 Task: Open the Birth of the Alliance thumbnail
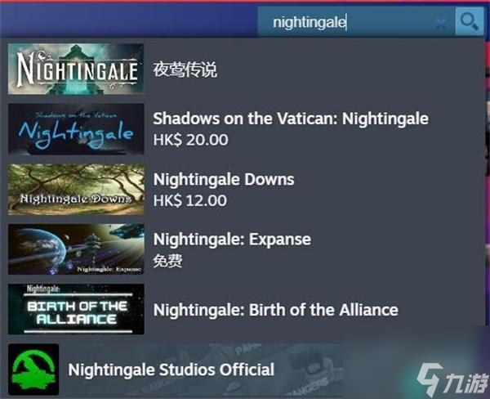[x=76, y=309]
